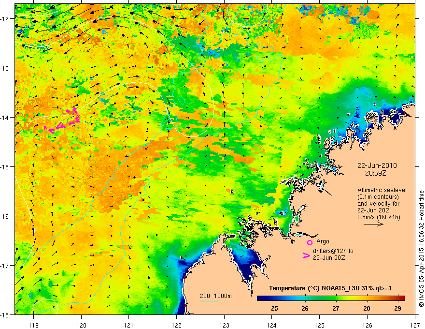Click the colorbar value 26
425x329 pixels.
click(305, 308)
